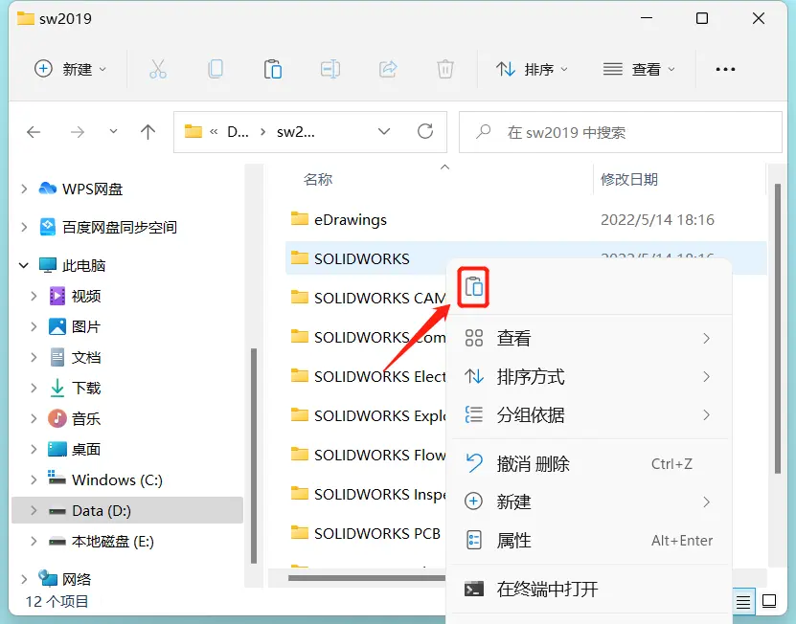Viewport: 796px width, 624px height.
Task: Sort by the 名称 column header
Action: click(x=318, y=179)
